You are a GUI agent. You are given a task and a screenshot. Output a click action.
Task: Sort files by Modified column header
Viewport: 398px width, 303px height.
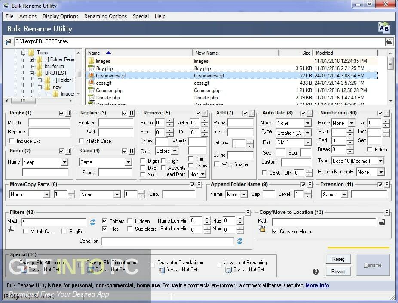[345, 53]
